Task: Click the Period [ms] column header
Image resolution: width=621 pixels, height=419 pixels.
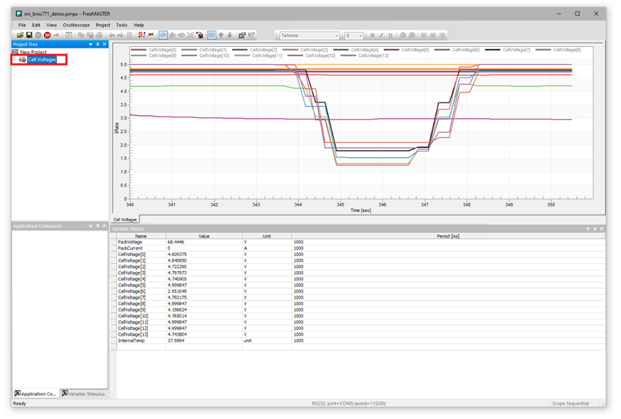Action: pyautogui.click(x=448, y=236)
